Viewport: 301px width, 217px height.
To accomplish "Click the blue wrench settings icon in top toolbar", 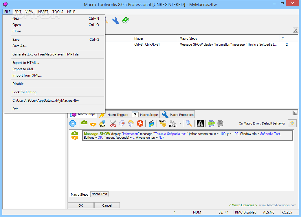I will click(115, 21).
